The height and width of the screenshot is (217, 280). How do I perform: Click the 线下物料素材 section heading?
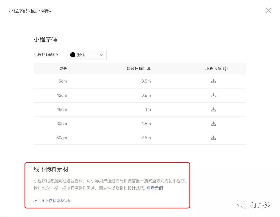pyautogui.click(x=51, y=169)
